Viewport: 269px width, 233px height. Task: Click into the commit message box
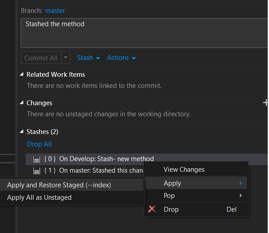pyautogui.click(x=144, y=33)
